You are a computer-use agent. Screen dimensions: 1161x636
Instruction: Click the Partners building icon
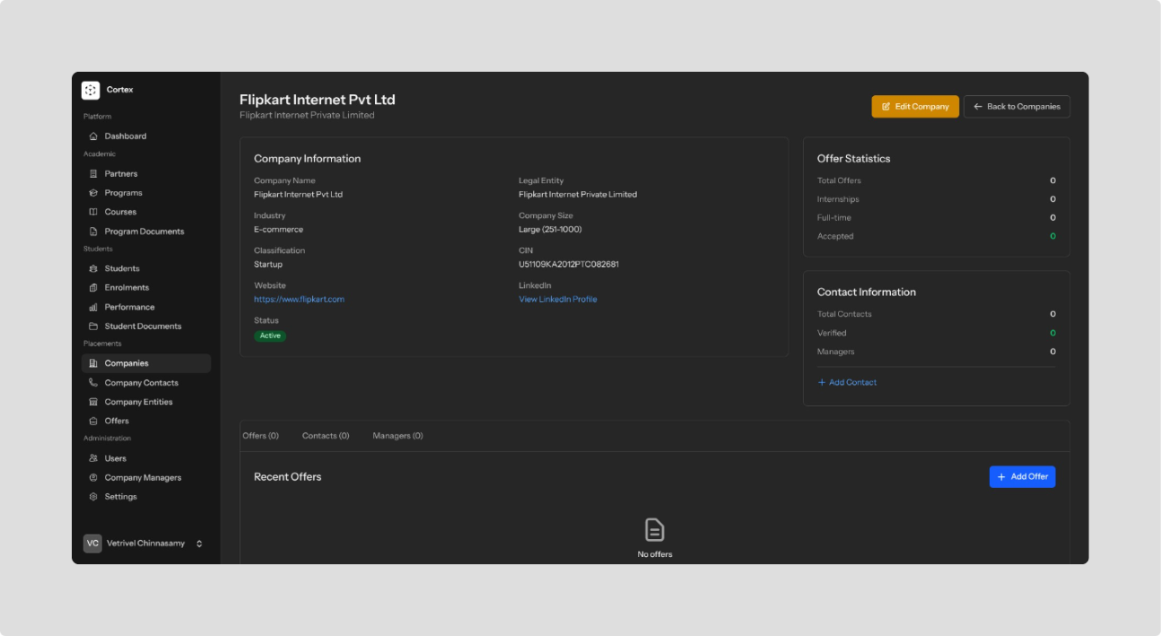(93, 174)
